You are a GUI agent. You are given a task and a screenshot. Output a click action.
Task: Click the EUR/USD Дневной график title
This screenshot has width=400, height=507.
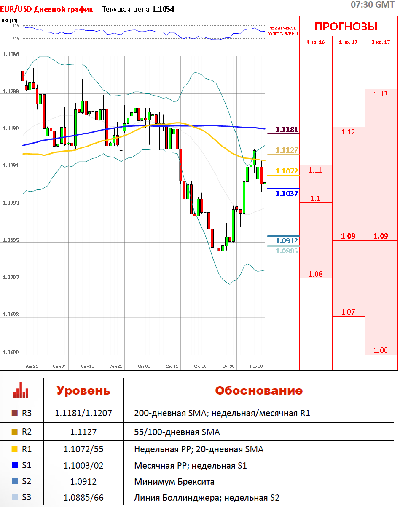(47, 9)
